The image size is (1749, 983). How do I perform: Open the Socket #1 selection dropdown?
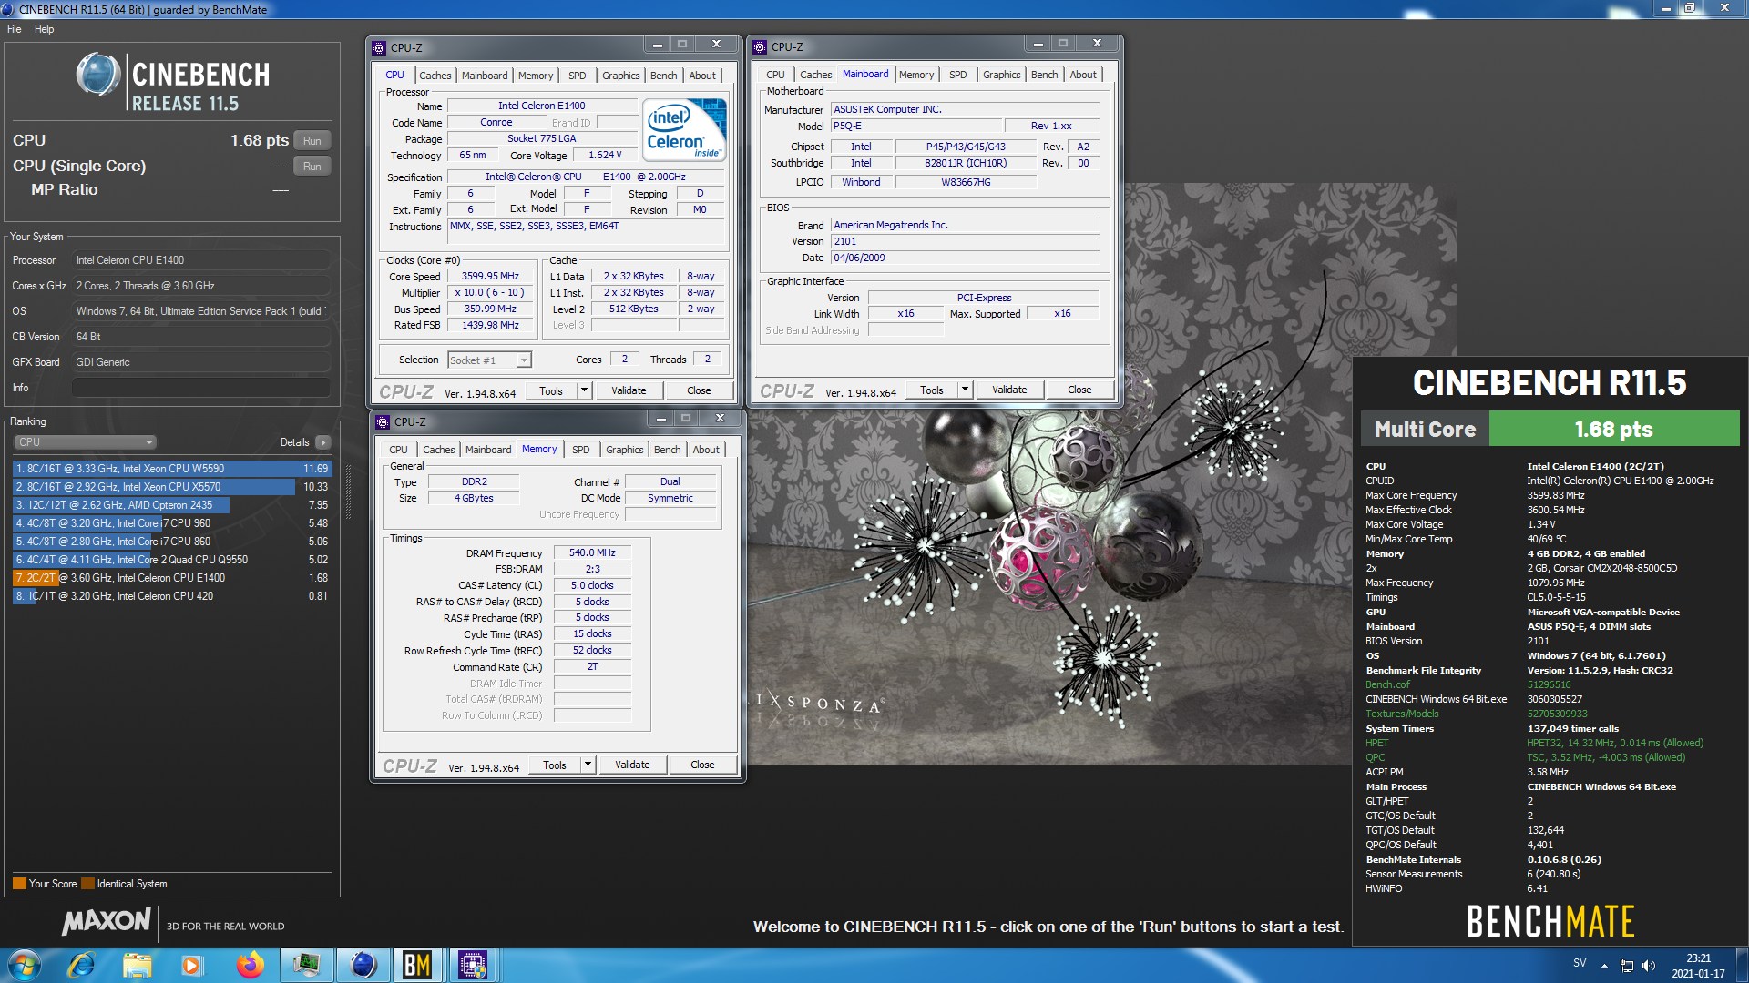[489, 360]
